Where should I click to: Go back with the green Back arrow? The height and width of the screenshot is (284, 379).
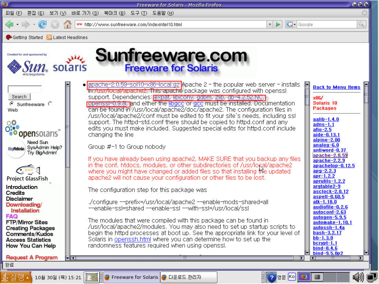pos(9,24)
